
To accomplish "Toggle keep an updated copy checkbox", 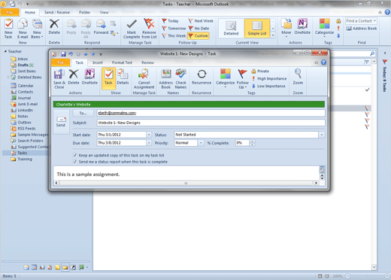I will tap(75, 155).
